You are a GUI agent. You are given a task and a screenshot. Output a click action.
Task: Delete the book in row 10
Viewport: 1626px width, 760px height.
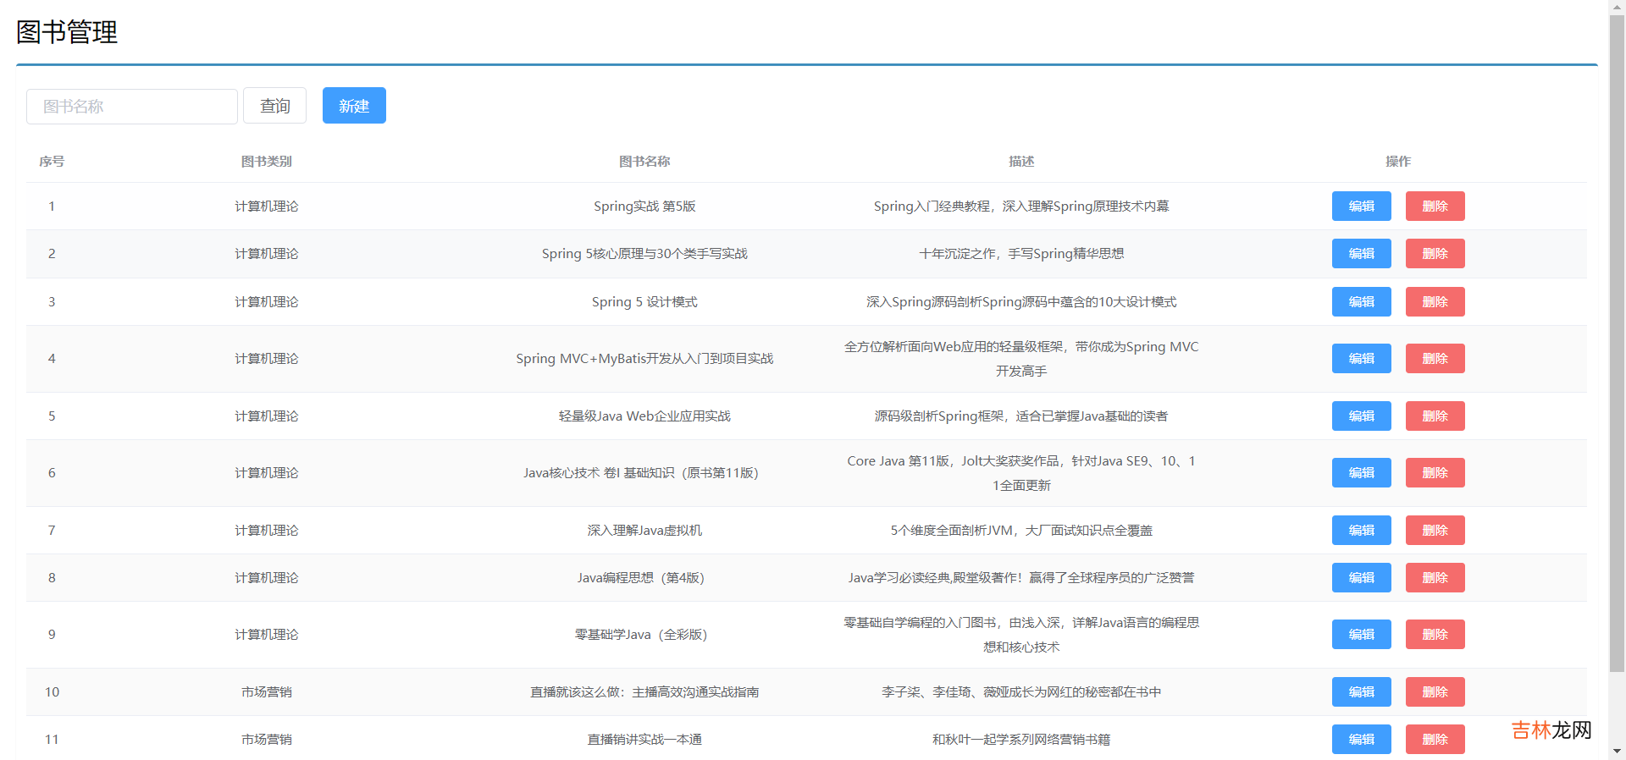(1435, 692)
